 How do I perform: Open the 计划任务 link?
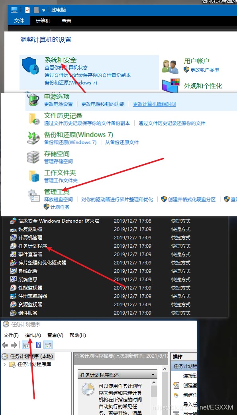point(60,207)
